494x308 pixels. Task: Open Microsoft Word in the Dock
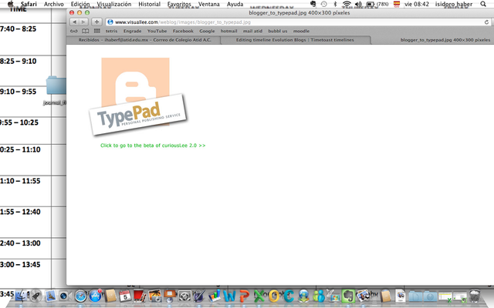click(x=229, y=296)
